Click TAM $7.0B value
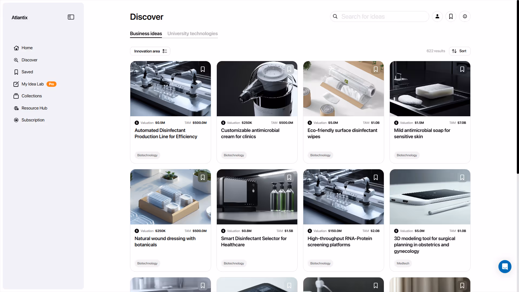The width and height of the screenshot is (519, 292). click(x=462, y=123)
